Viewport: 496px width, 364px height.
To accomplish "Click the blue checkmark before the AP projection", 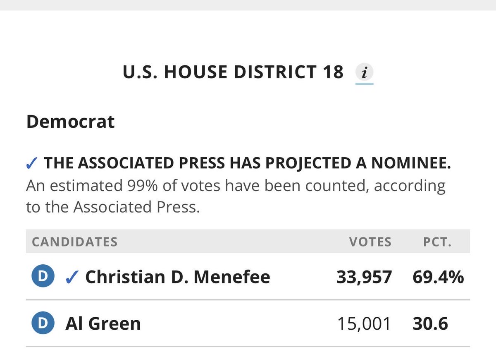I will 33,164.
